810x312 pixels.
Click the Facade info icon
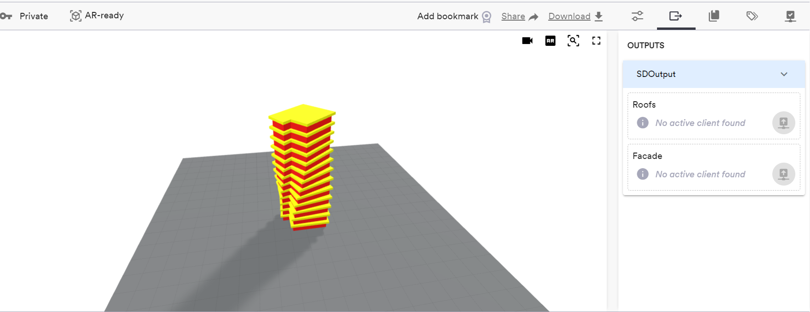(x=642, y=174)
